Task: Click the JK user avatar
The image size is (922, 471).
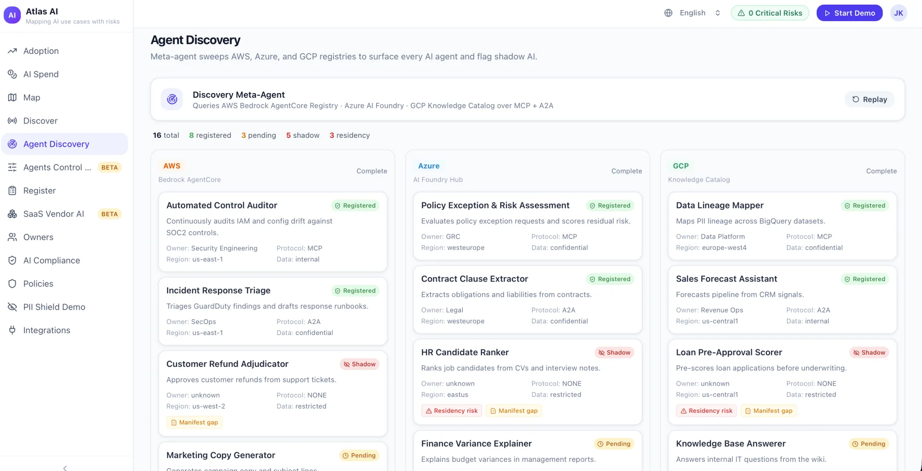Action: (898, 13)
